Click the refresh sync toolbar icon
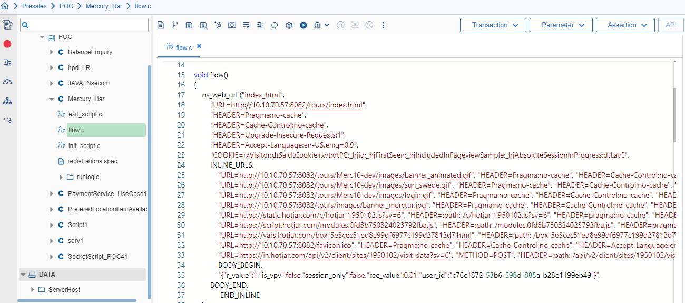This screenshot has height=303, width=685. point(275,25)
